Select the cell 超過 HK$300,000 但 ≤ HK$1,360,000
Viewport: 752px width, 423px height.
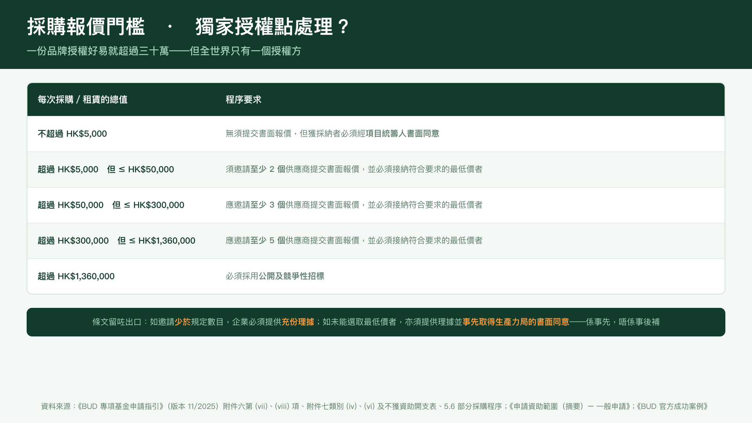coord(116,241)
